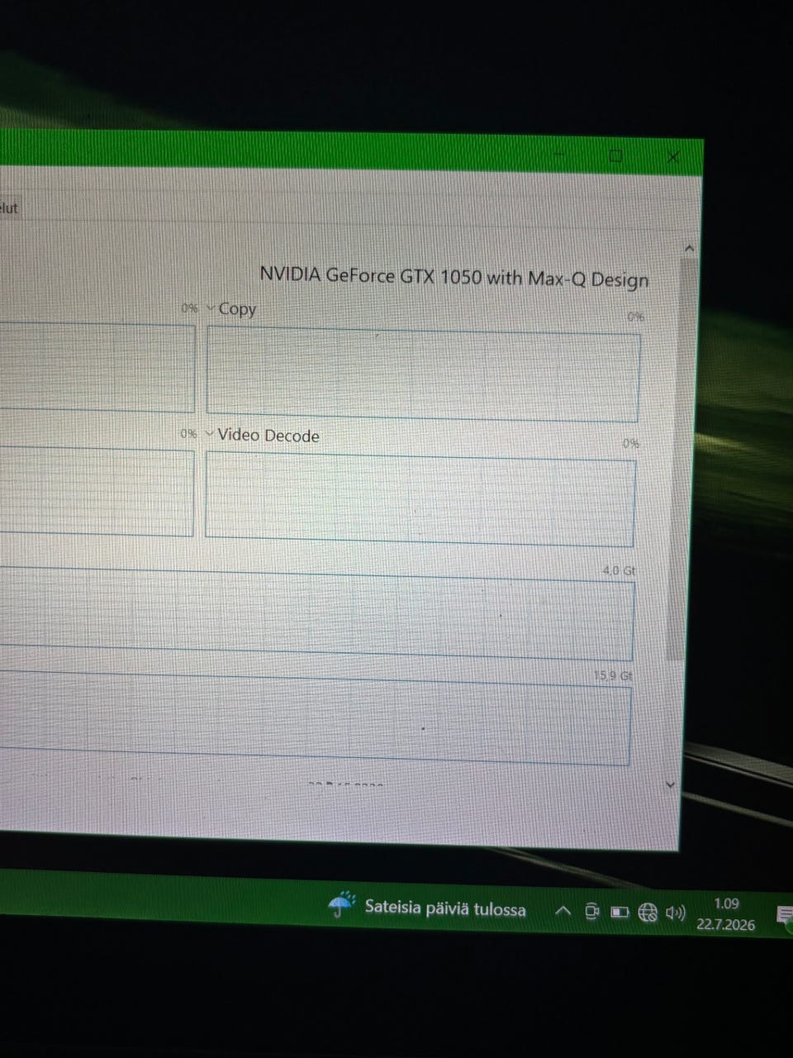Click the scroll up arrow
This screenshot has height=1058, width=793.
point(689,248)
